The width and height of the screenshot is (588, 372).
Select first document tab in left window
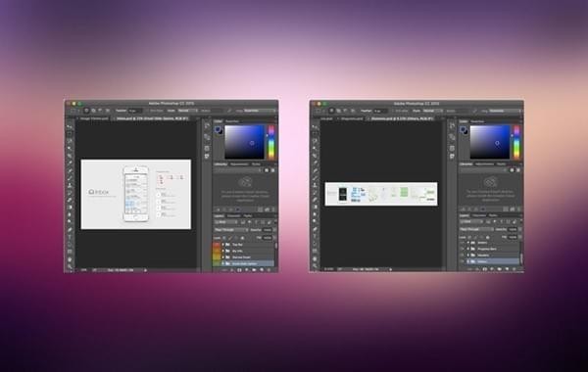point(94,118)
